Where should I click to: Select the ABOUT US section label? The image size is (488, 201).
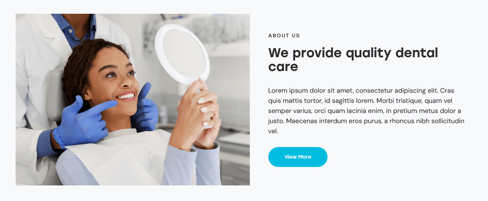pos(284,35)
